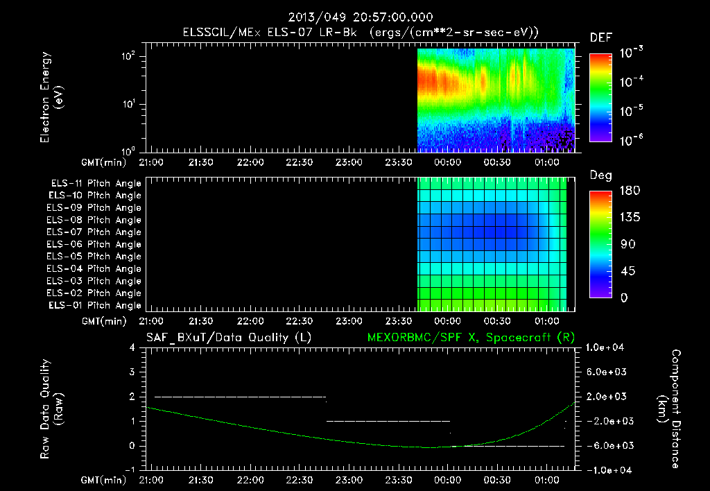Click the 10^2 tick on the energy axis

128,56
